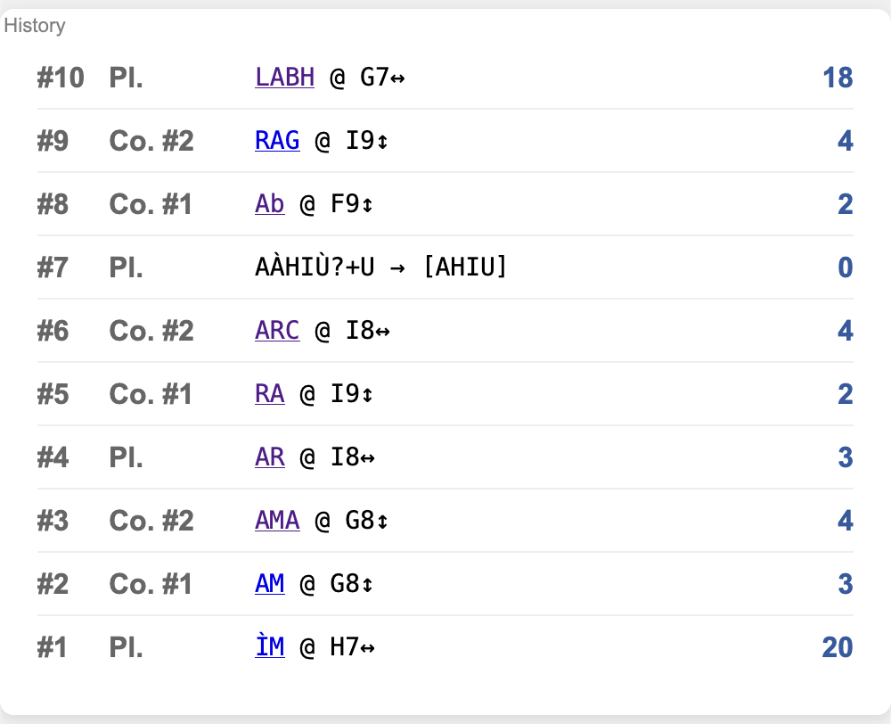
Task: Select the H7 position in move #1
Action: [x=345, y=647]
